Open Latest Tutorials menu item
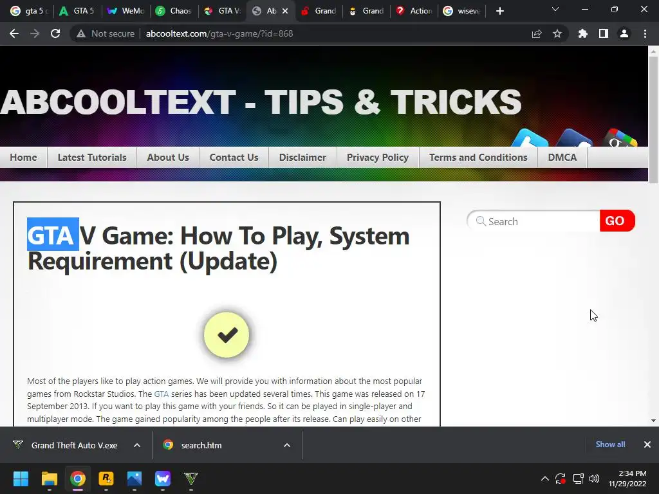The image size is (659, 494). point(92,158)
